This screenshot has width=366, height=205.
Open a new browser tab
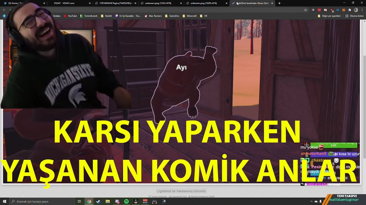[279, 3]
